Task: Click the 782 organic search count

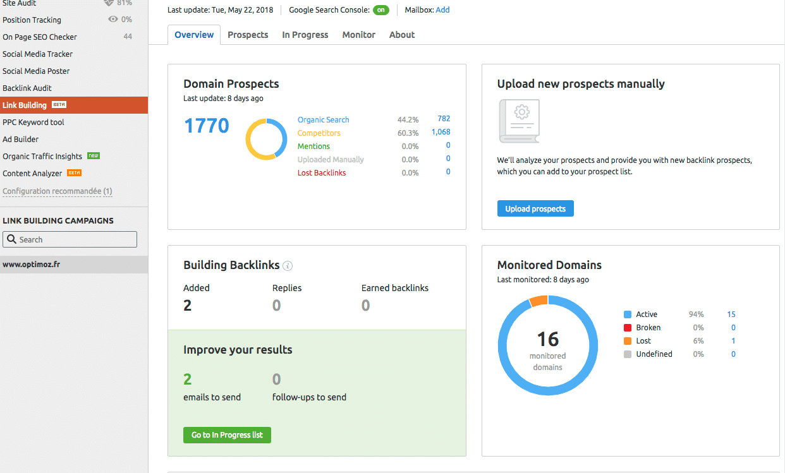Action: click(444, 119)
